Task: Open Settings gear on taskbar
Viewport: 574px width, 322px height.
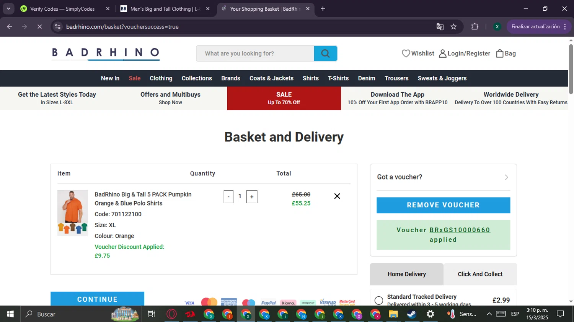Action: (430, 314)
